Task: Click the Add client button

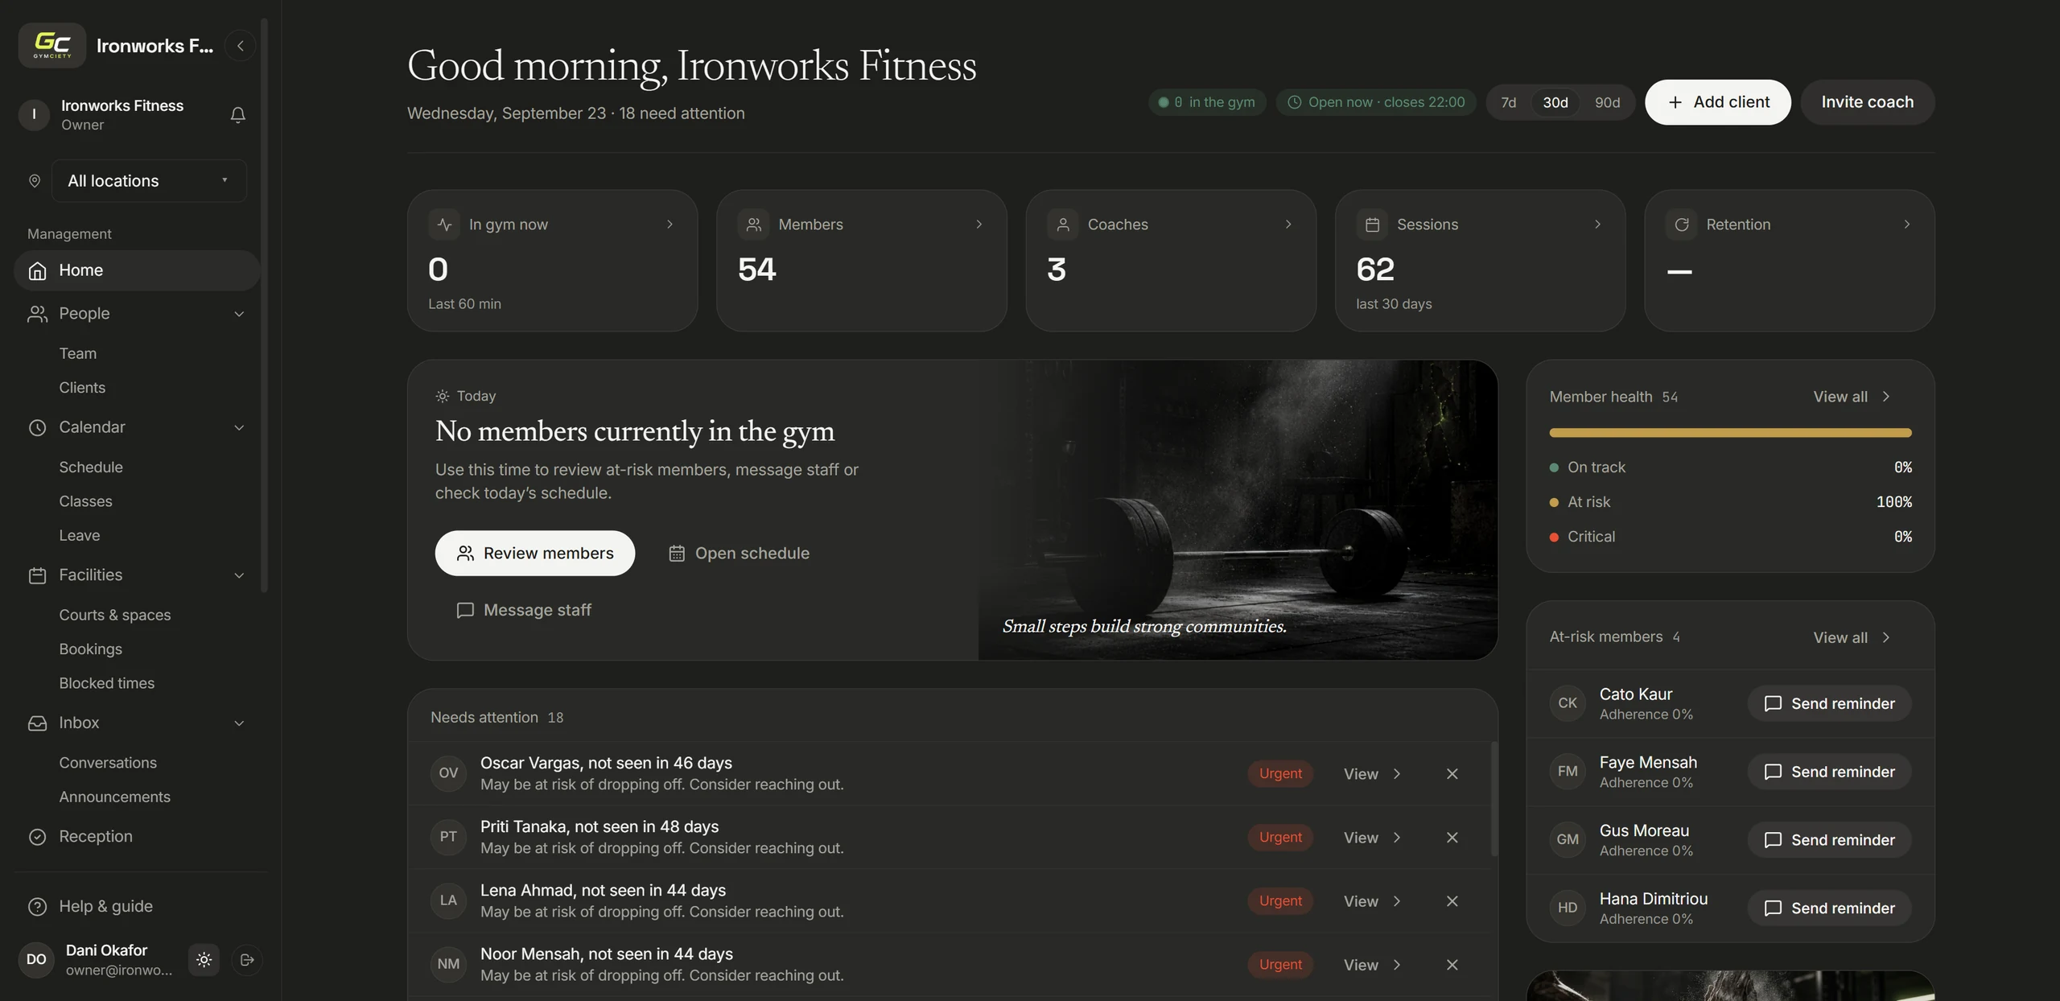Action: (x=1717, y=102)
